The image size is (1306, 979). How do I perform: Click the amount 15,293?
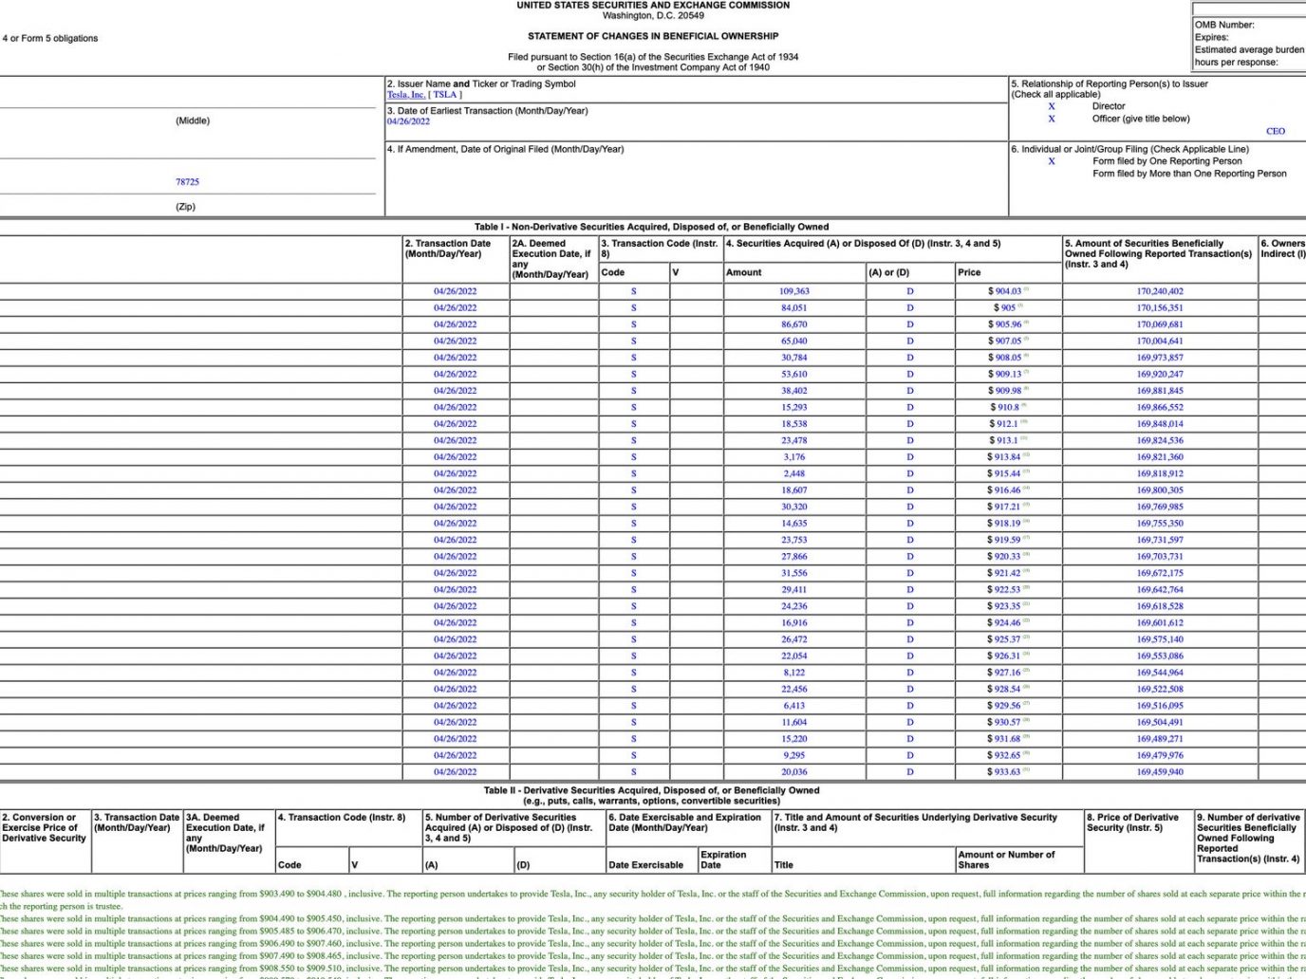tap(794, 408)
